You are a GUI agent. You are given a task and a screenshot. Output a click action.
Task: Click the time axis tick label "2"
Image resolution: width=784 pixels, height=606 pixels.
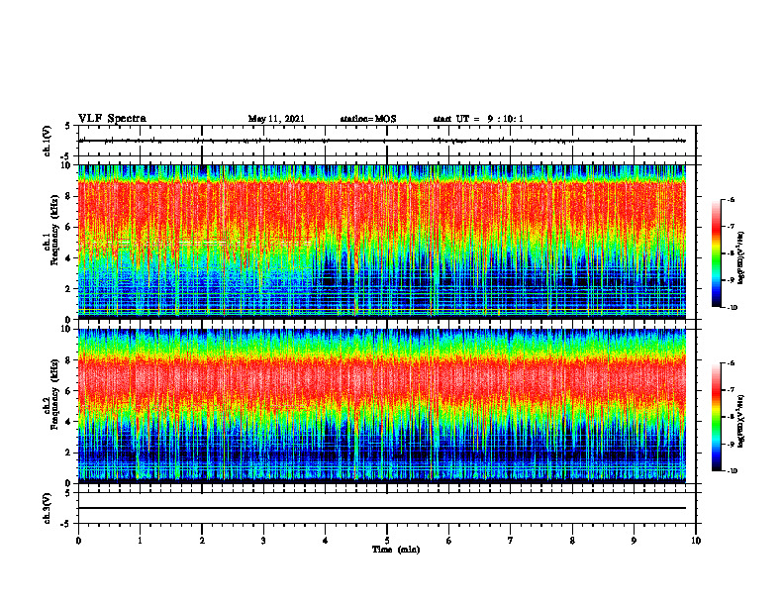click(202, 541)
